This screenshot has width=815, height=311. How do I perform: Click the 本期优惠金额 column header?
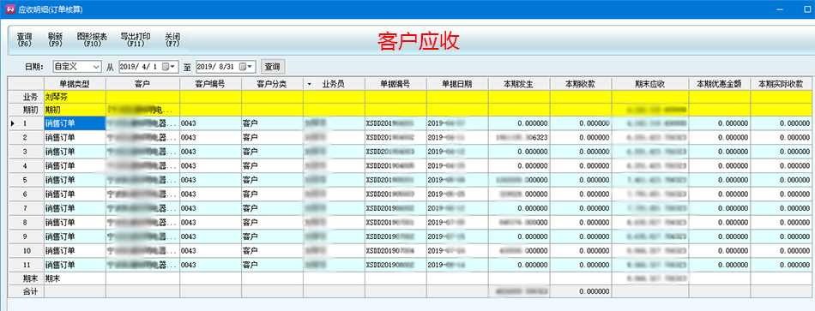coord(720,84)
